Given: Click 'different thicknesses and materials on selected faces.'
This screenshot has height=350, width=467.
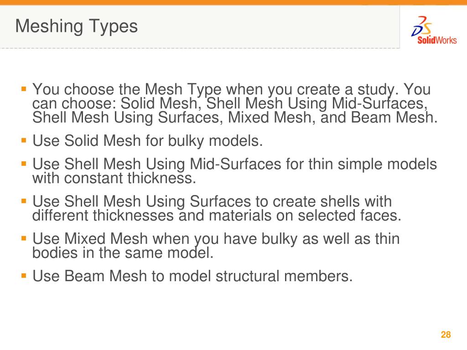Looking at the screenshot, I should click(217, 216).
